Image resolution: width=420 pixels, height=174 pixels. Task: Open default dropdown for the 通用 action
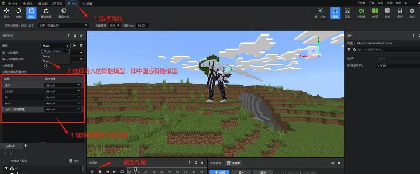tap(63, 85)
